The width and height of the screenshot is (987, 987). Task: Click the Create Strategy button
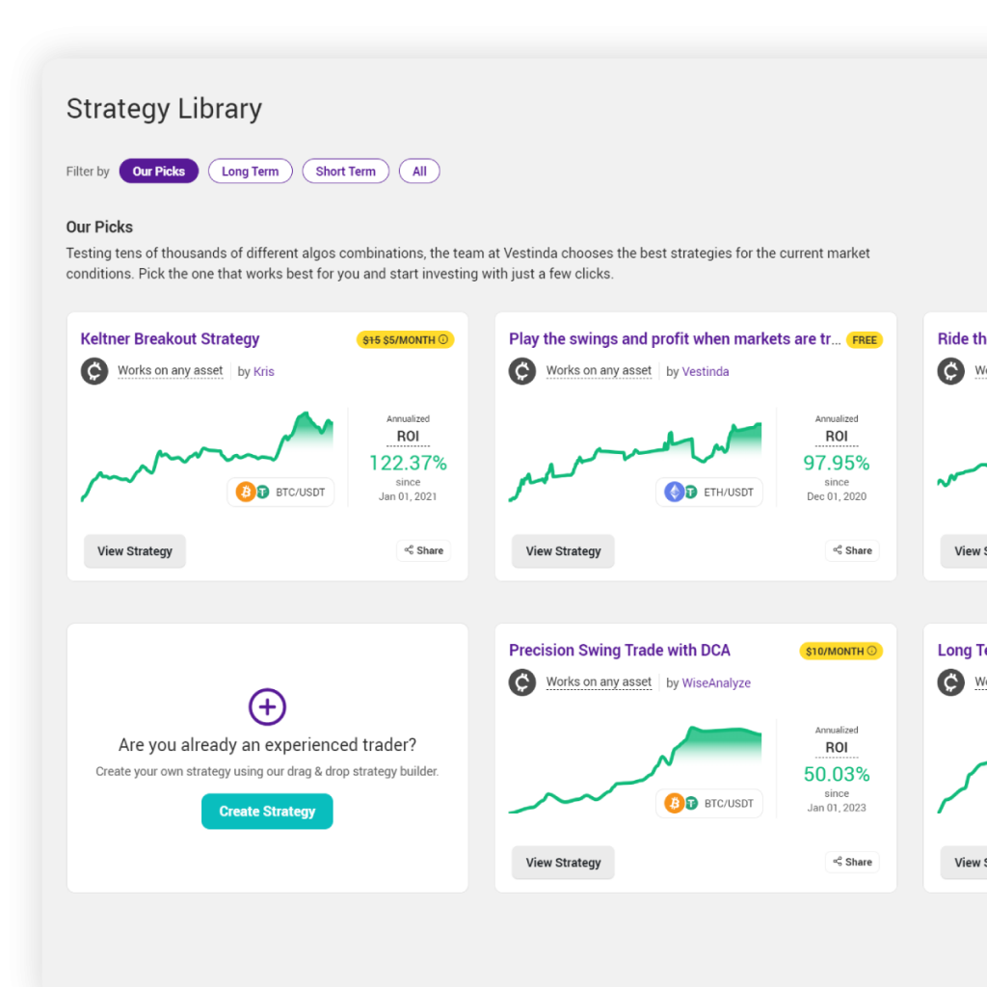[267, 811]
